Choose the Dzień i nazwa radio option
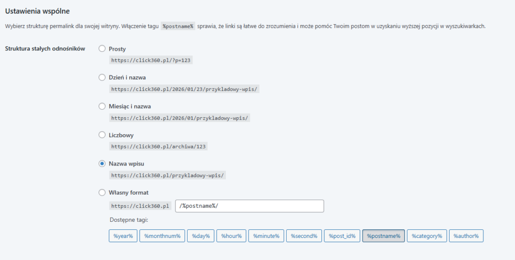This screenshot has height=260, width=515. click(102, 77)
